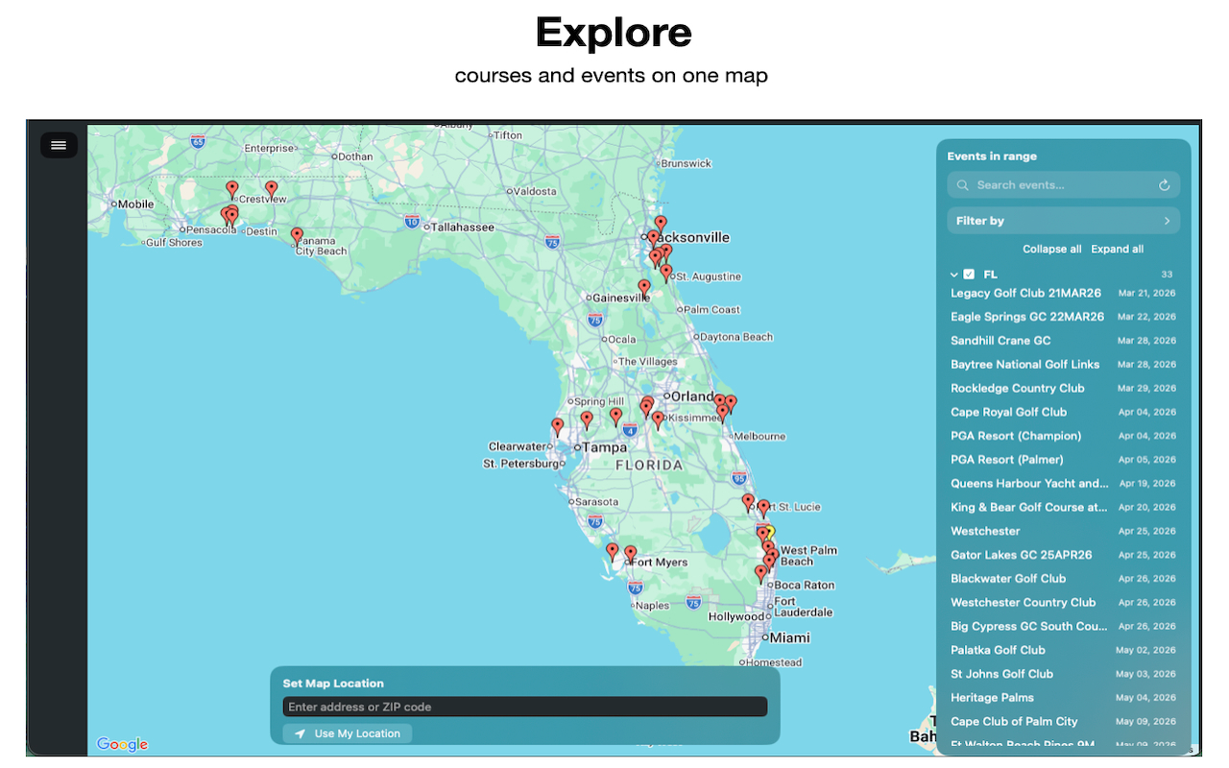Select the map pin above Clearwater on the coast
The image size is (1229, 768).
click(558, 426)
